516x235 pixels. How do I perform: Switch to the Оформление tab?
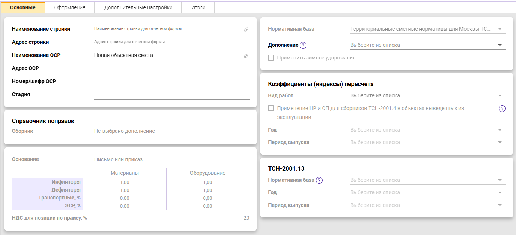pyautogui.click(x=70, y=7)
